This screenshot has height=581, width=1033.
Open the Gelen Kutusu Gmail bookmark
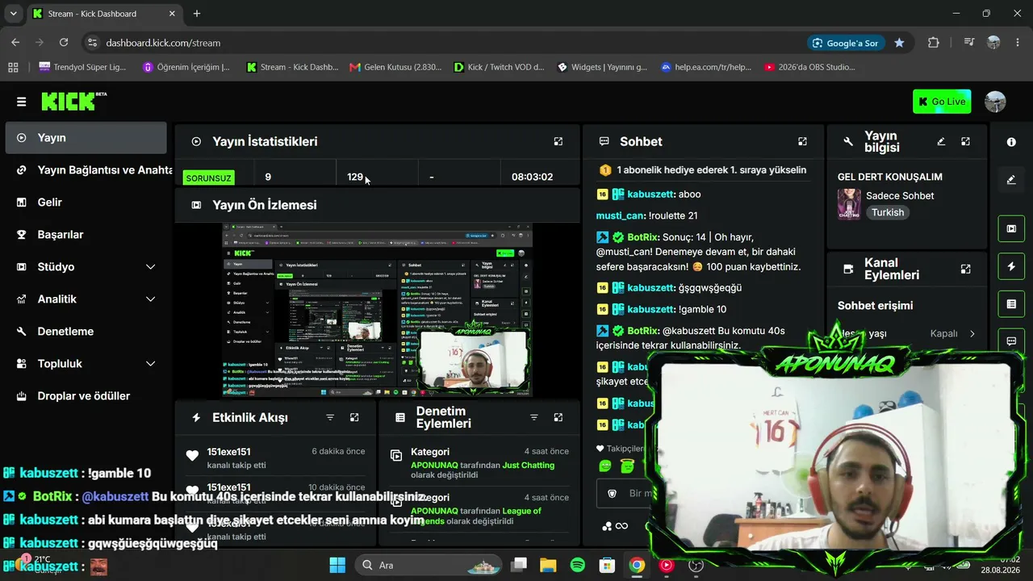(395, 67)
